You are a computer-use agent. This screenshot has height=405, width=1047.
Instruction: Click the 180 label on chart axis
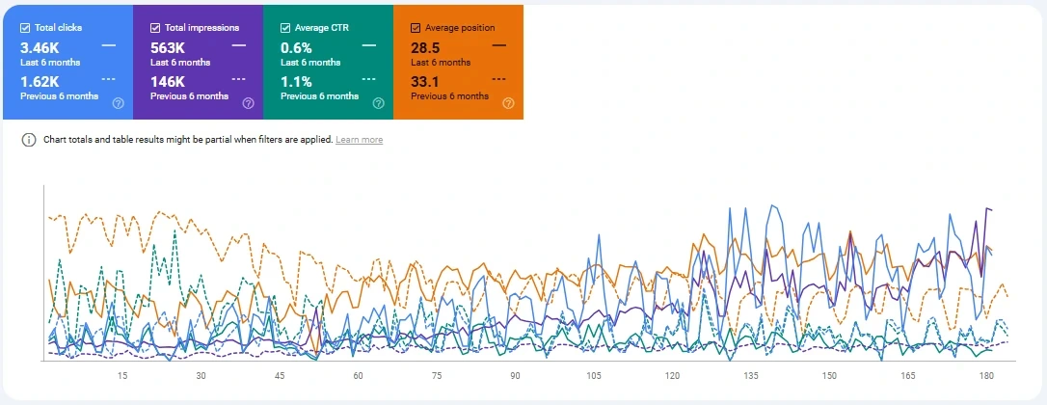(x=986, y=375)
